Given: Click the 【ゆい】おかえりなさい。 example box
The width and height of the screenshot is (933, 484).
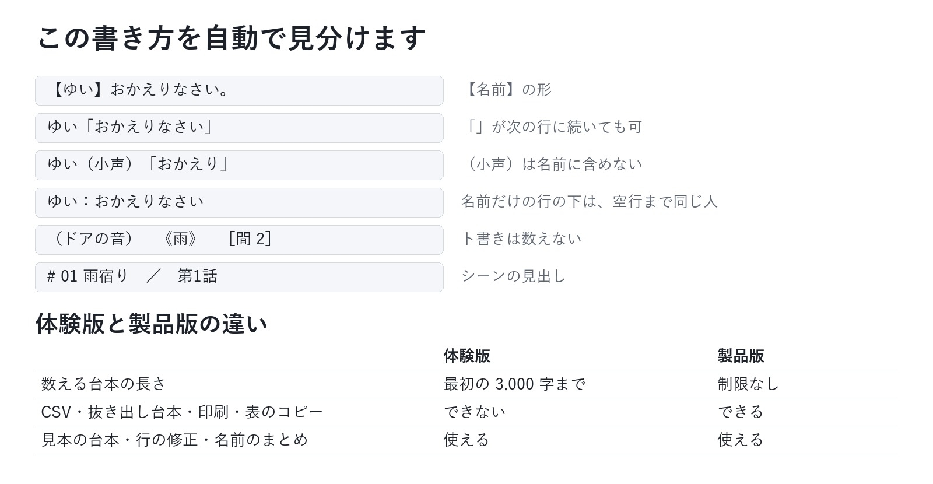Looking at the screenshot, I should (x=239, y=90).
